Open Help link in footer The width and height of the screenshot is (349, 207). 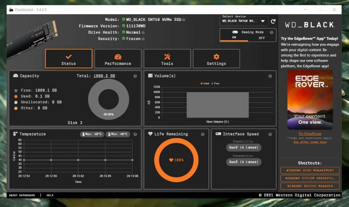[x=50, y=195]
